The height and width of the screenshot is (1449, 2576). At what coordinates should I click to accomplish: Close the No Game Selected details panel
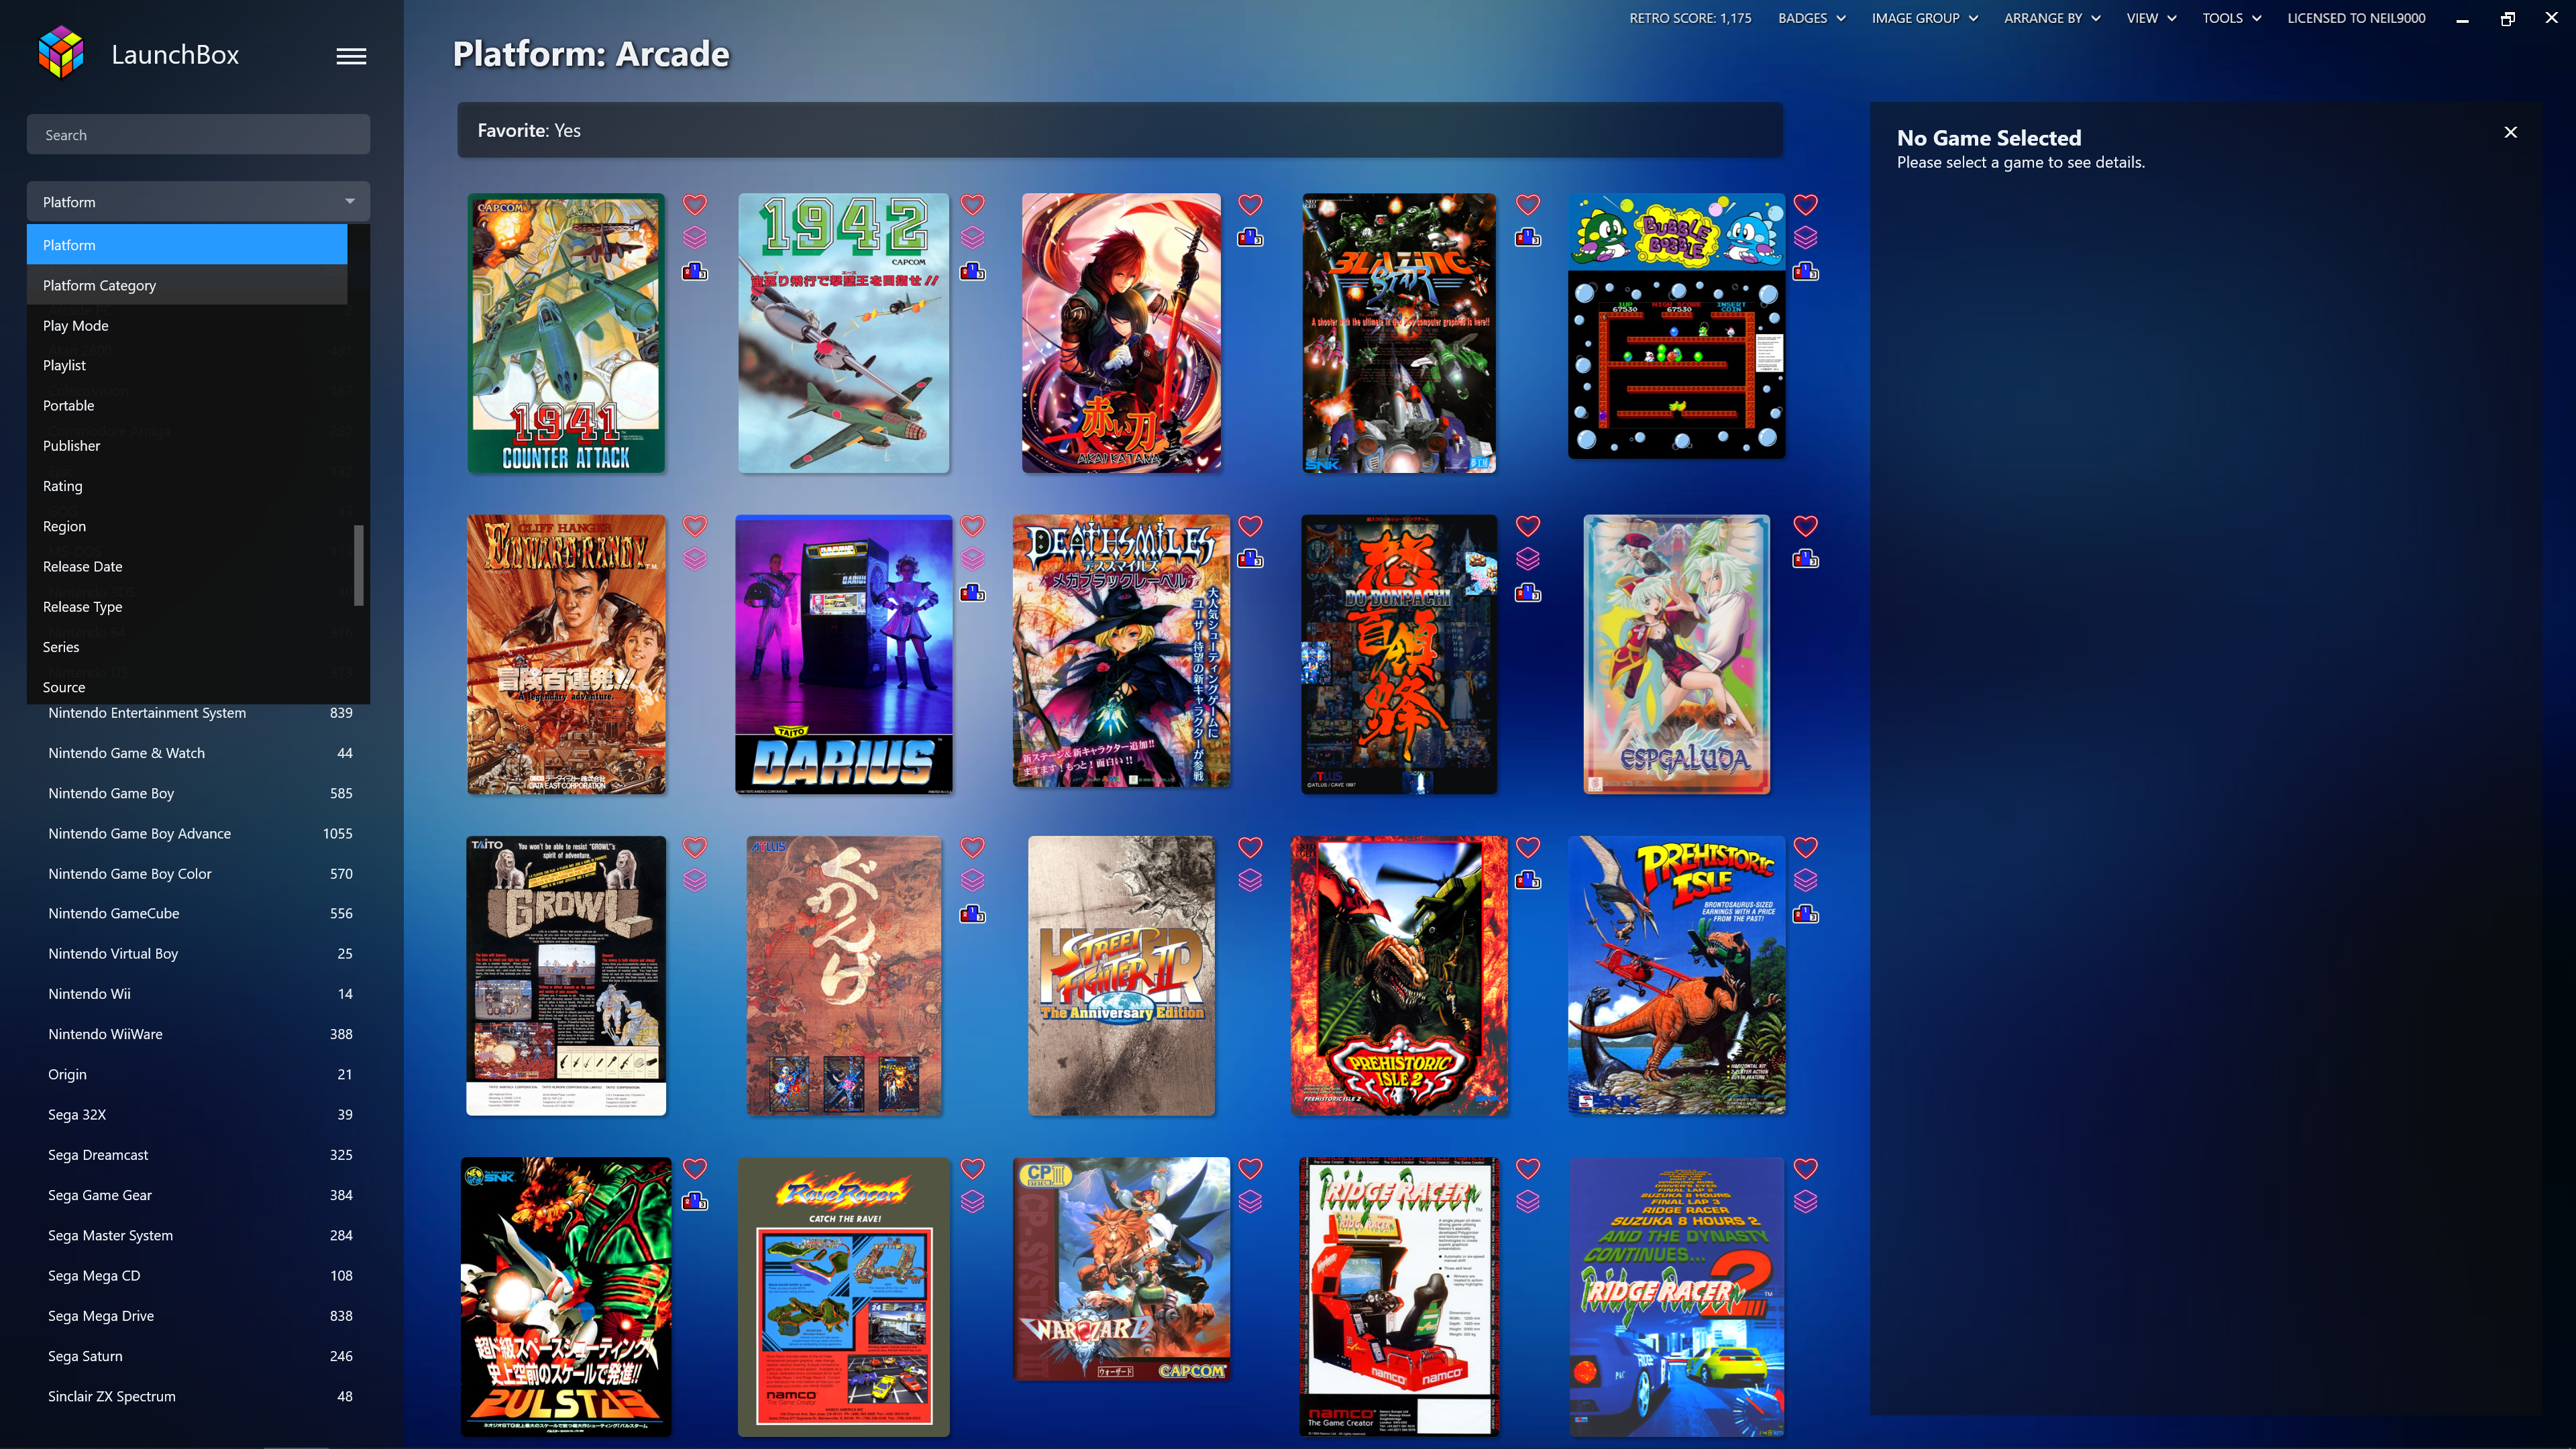click(x=2510, y=132)
